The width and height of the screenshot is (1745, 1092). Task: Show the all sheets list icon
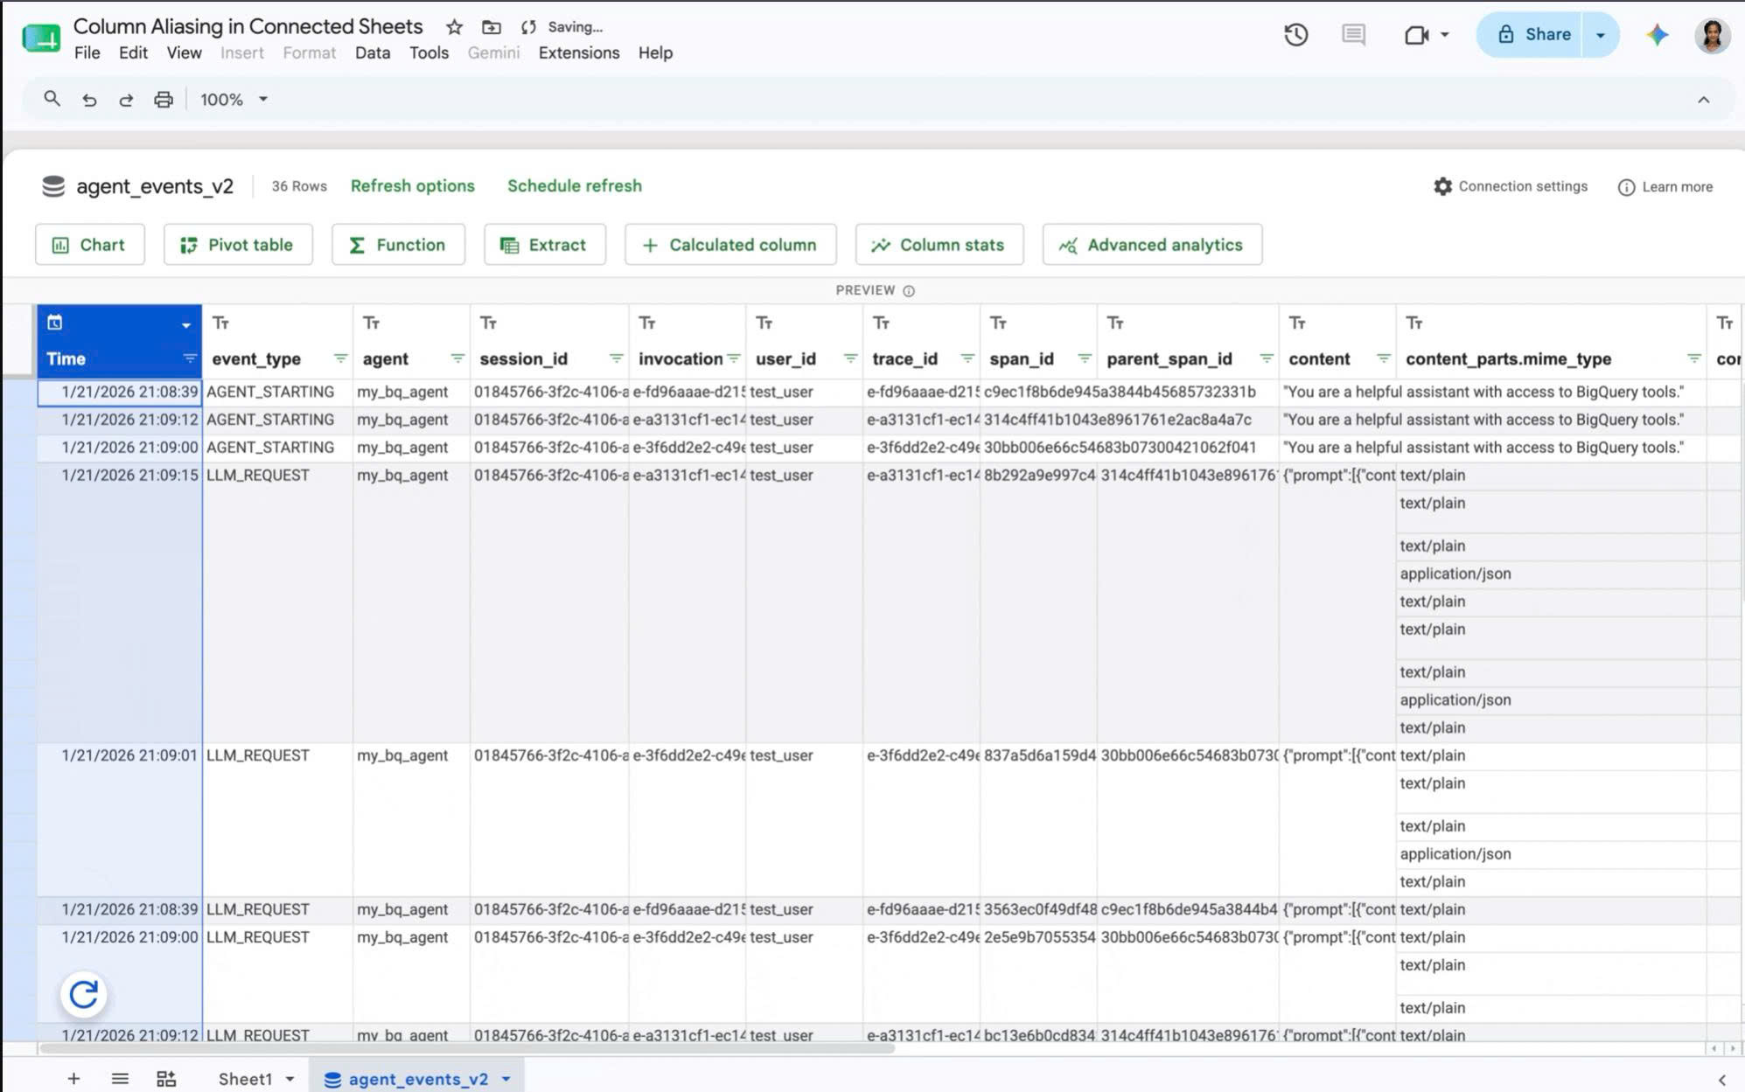point(120,1079)
